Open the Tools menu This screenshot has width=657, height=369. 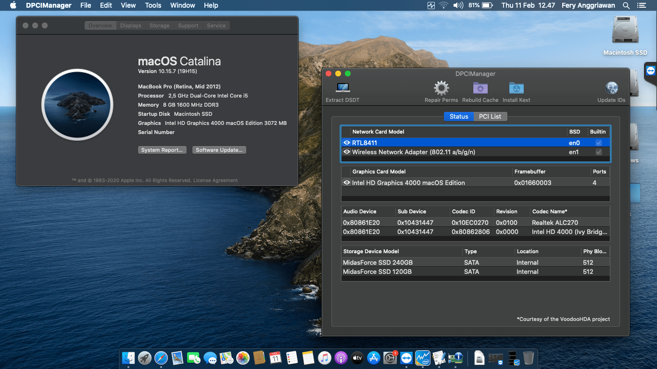coord(153,5)
